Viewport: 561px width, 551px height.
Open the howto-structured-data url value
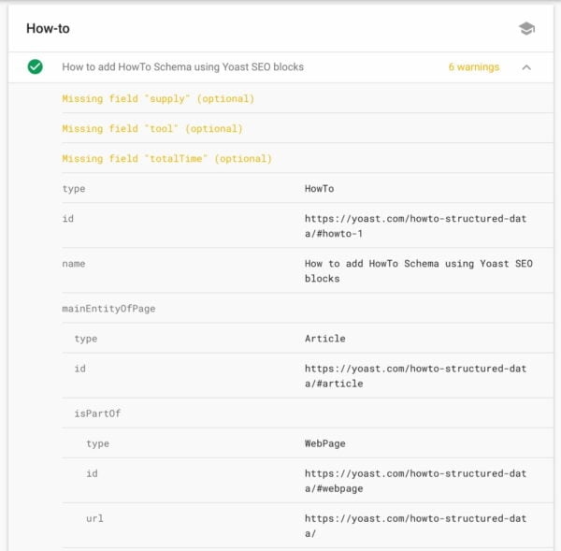pyautogui.click(x=415, y=526)
